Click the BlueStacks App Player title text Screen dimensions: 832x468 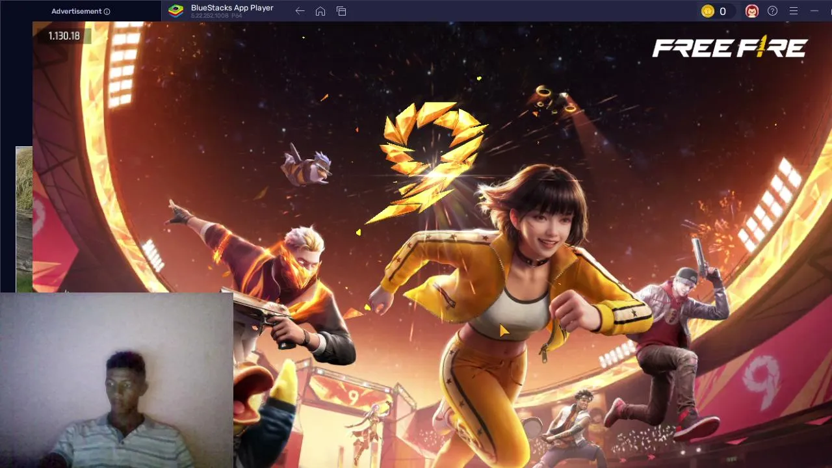(x=232, y=8)
